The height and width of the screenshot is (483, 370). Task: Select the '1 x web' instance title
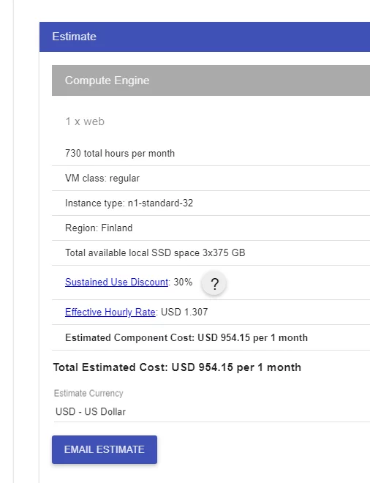[85, 121]
